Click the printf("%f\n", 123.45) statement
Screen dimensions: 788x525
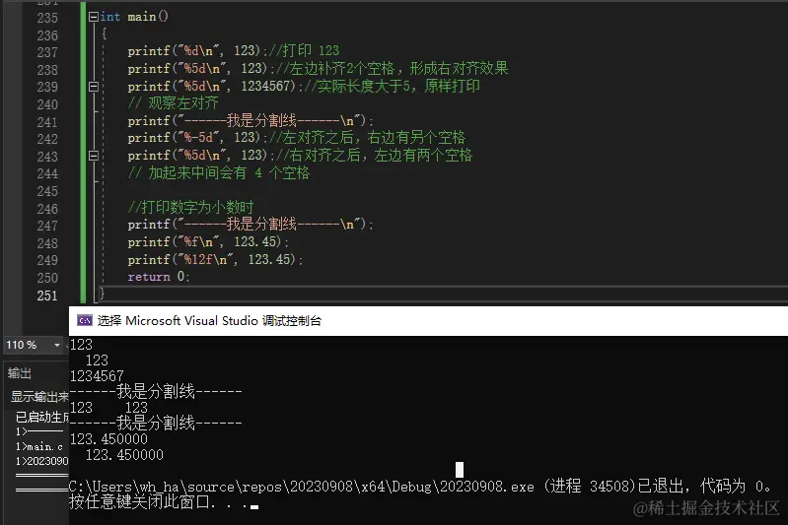[x=208, y=242]
